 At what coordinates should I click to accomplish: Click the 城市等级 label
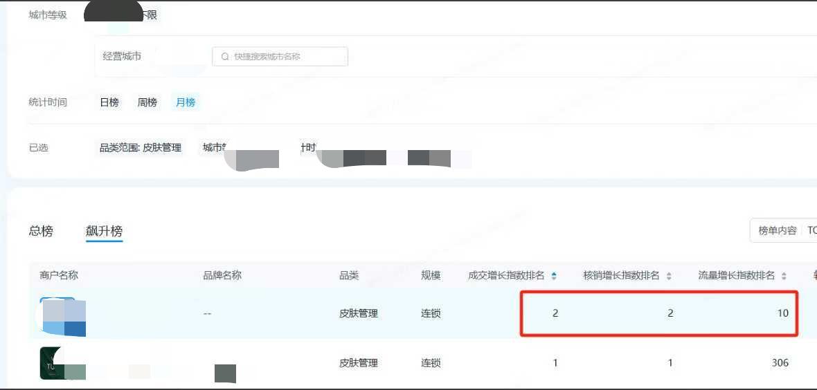48,15
